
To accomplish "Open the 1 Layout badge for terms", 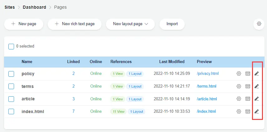I will pos(135,86).
